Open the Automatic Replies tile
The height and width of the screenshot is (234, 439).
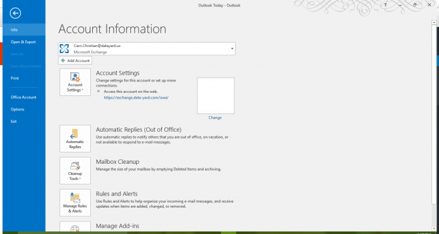[75, 139]
